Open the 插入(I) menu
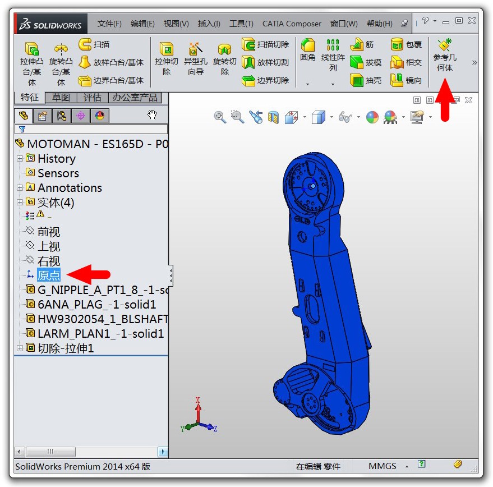Screen dimensions: 493x487 [x=209, y=24]
